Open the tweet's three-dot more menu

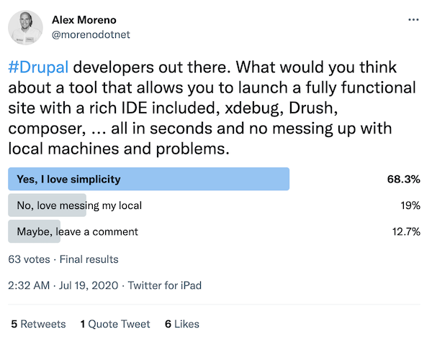412,20
